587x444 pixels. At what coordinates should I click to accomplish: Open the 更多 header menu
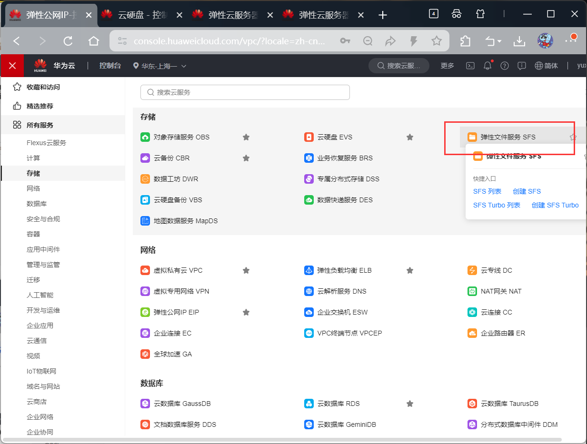448,66
